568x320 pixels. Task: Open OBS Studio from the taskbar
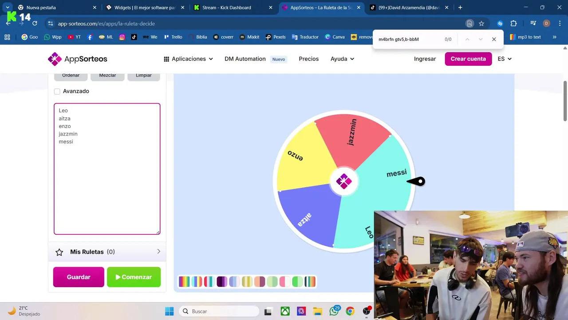pos(367,311)
